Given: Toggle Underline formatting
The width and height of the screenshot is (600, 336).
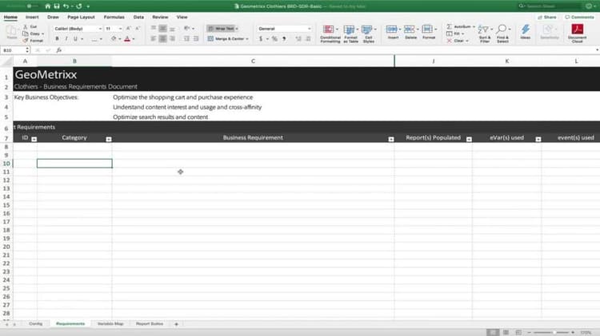Looking at the screenshot, I should coord(75,39).
